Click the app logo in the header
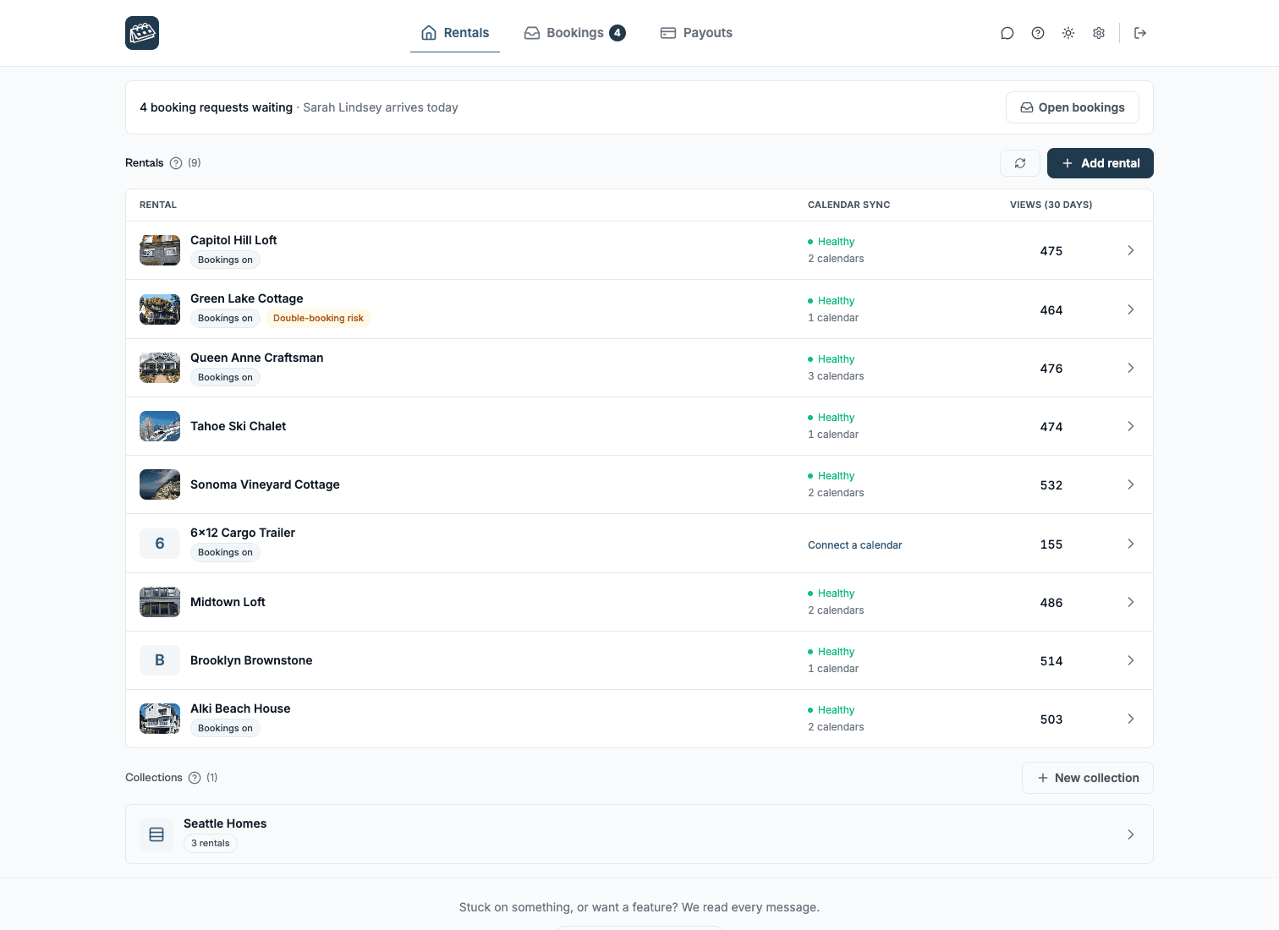This screenshot has height=930, width=1279. (x=142, y=33)
